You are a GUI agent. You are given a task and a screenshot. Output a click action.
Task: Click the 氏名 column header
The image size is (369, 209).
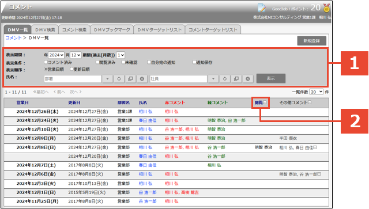point(143,102)
